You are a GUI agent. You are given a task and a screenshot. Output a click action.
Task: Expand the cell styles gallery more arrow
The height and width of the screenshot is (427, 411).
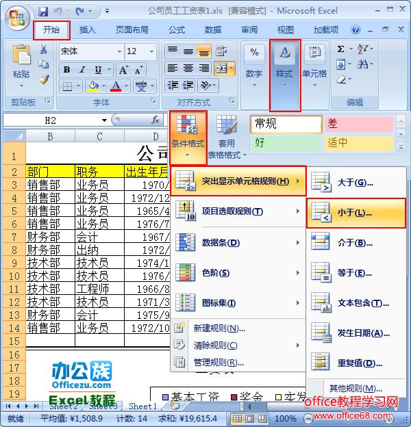pos(401,148)
